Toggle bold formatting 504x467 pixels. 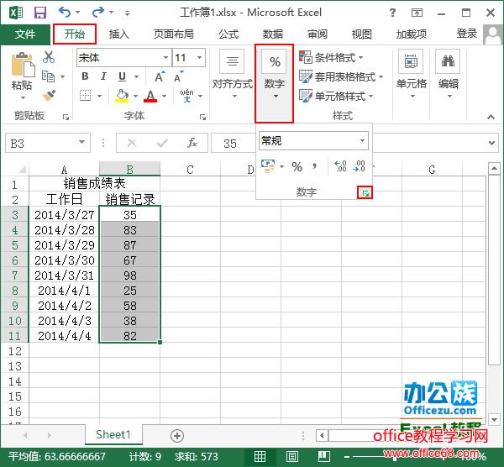(x=85, y=76)
